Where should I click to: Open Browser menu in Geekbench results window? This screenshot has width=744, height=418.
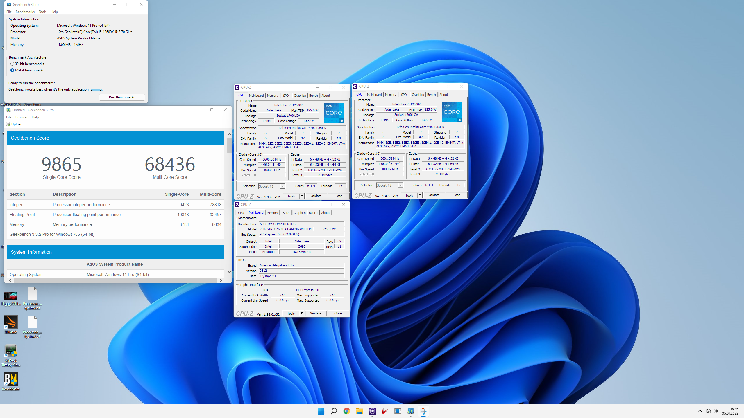click(x=22, y=117)
